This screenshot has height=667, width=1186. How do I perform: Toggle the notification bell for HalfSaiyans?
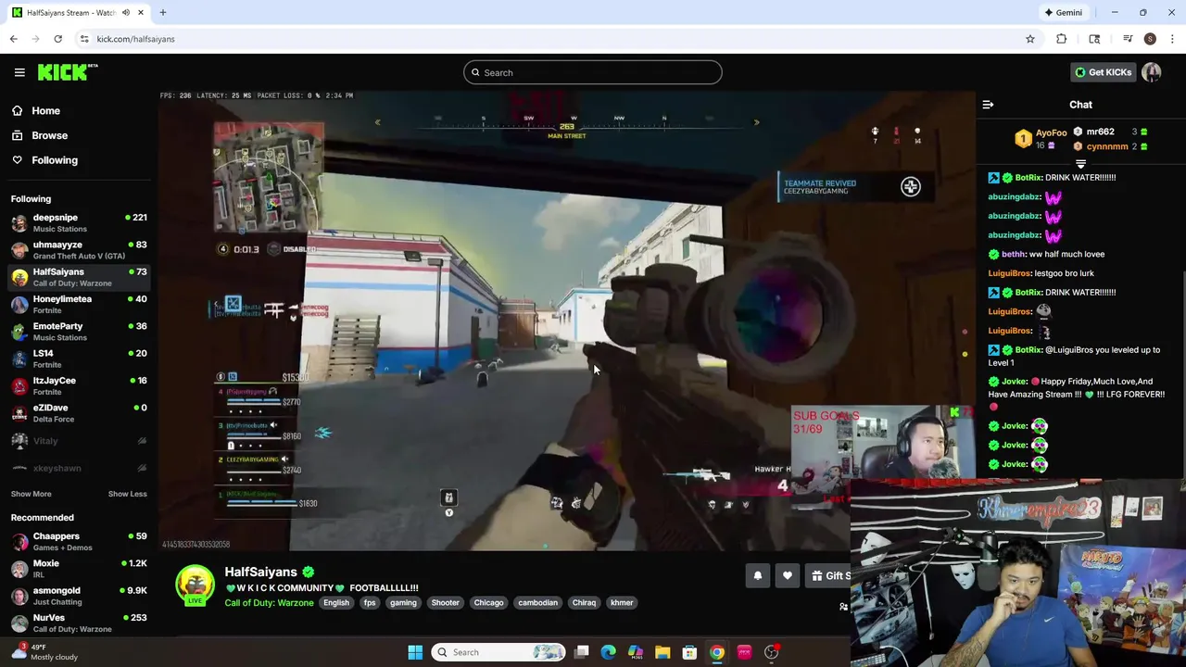757,576
